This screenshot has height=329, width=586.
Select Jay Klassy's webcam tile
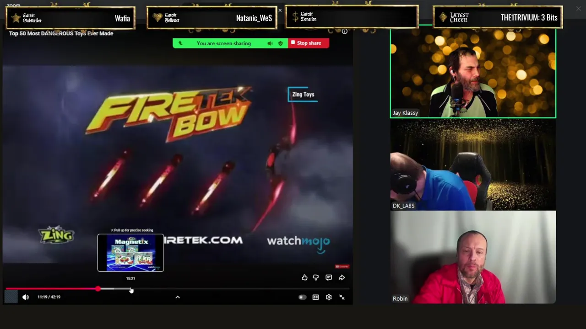point(473,73)
